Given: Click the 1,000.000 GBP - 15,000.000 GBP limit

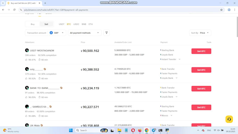Looking at the screenshot, I should pyautogui.click(x=131, y=92).
